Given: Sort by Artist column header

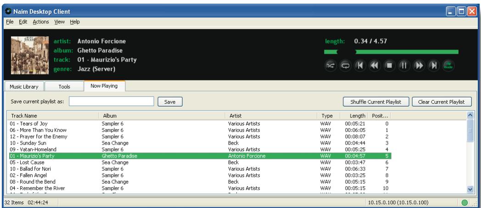Looking at the screenshot, I should coord(271,116).
